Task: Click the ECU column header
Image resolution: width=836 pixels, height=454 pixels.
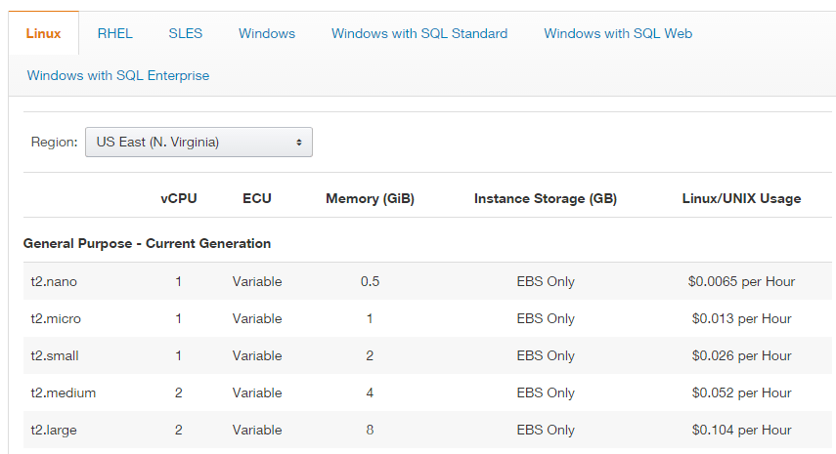Action: 257,198
